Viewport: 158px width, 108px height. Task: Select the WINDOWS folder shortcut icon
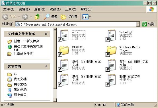[63, 51]
